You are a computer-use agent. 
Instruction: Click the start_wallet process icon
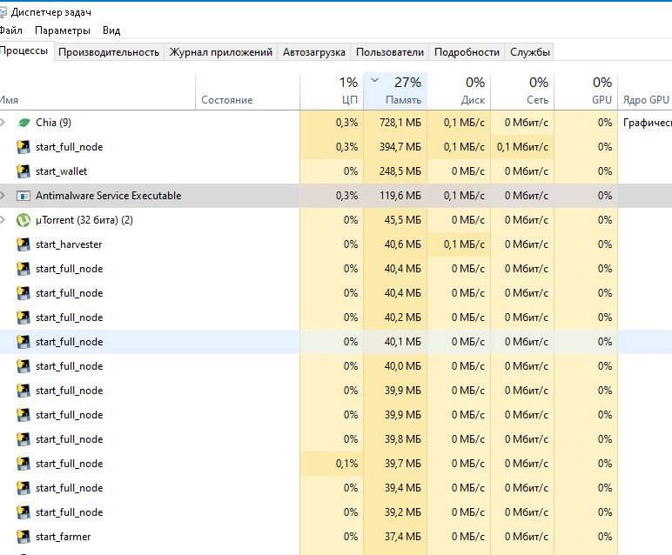pos(24,171)
